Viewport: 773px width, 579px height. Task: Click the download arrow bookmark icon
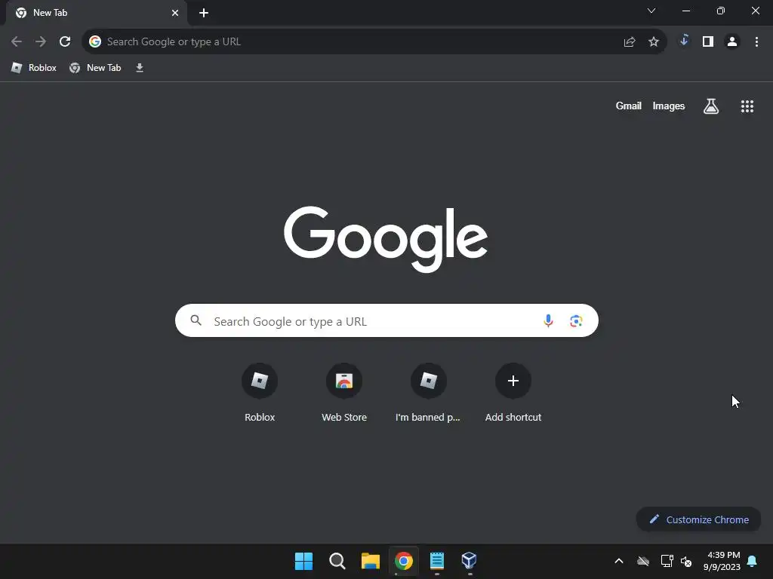point(140,67)
